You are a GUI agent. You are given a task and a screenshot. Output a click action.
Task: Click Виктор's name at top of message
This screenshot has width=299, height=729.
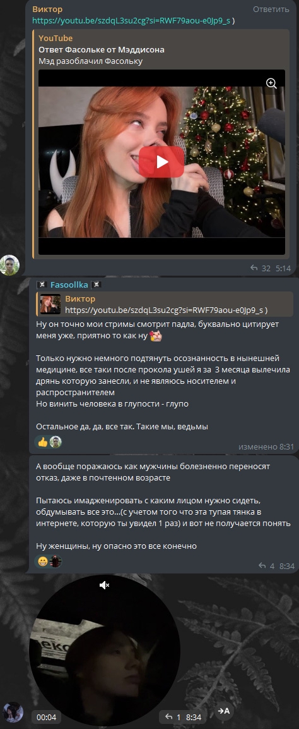coord(47,9)
